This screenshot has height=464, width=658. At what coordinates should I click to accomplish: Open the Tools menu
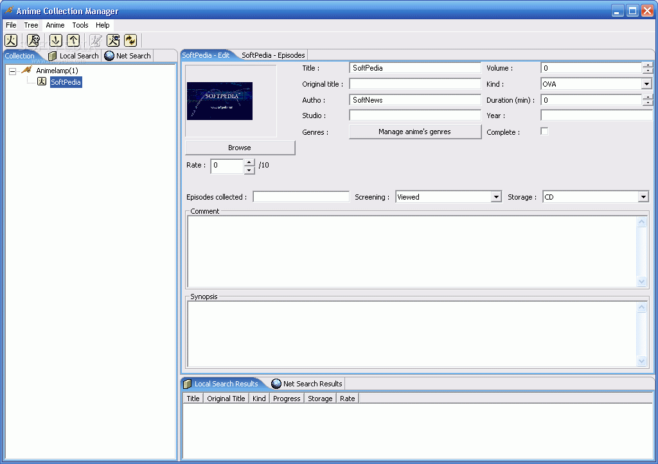[x=80, y=25]
